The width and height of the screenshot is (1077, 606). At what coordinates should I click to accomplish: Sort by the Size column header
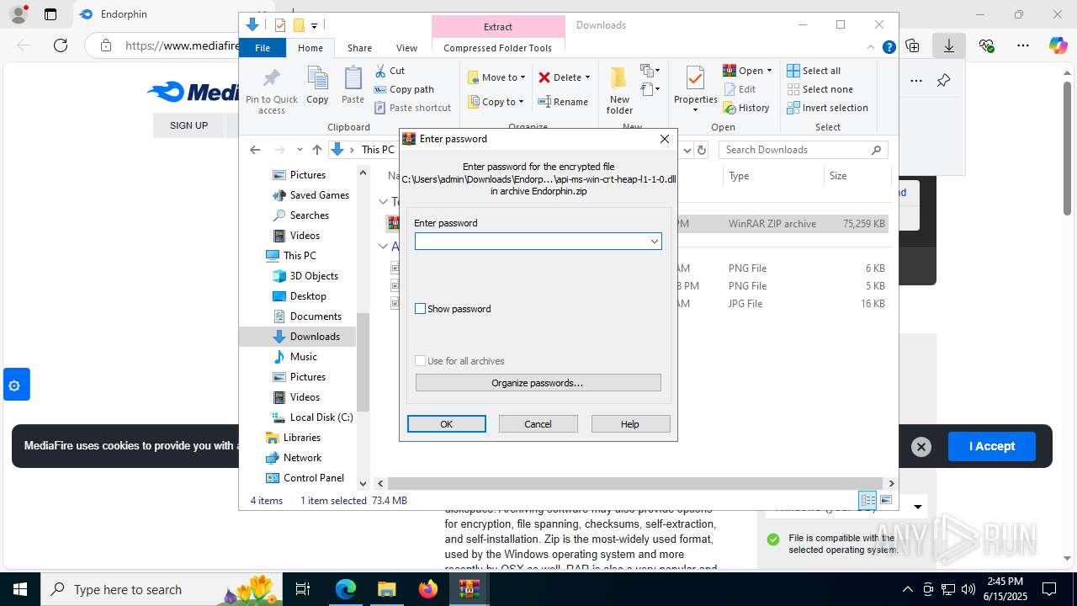(857, 176)
